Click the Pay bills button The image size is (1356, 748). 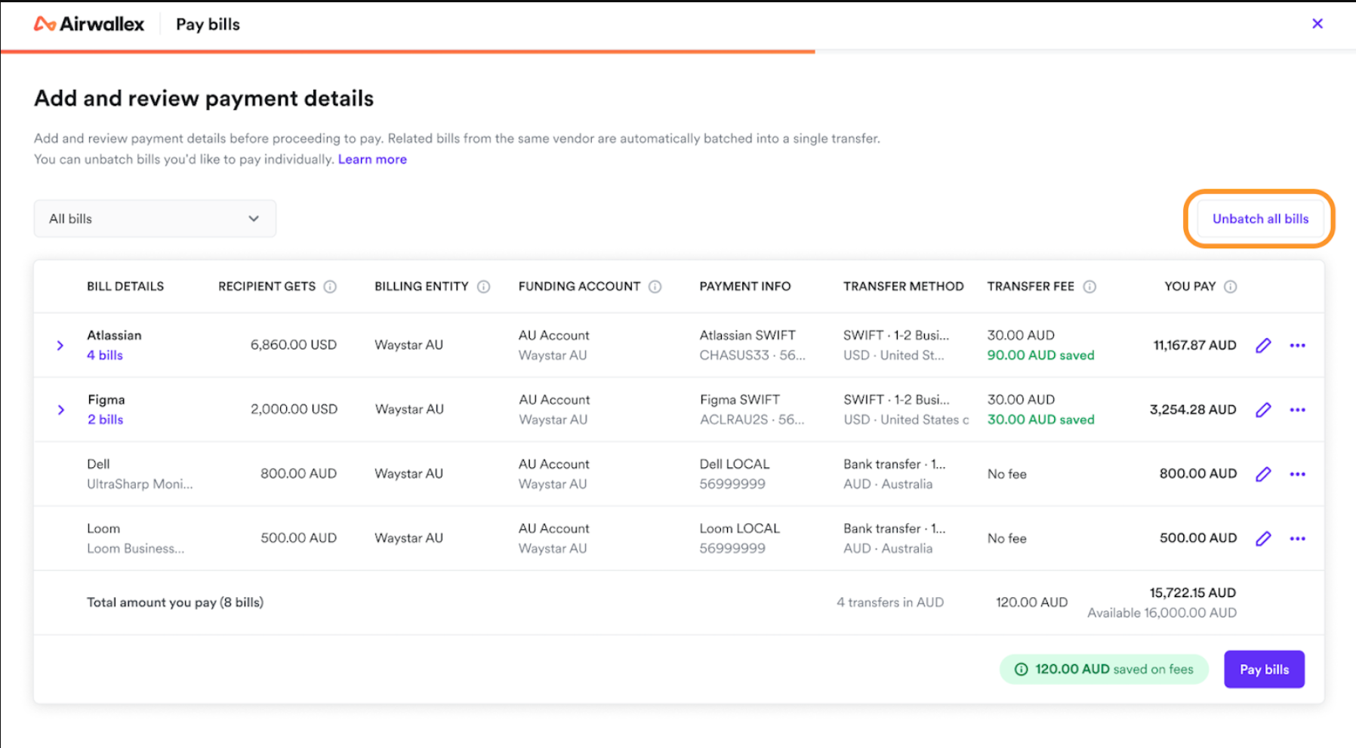(1264, 670)
